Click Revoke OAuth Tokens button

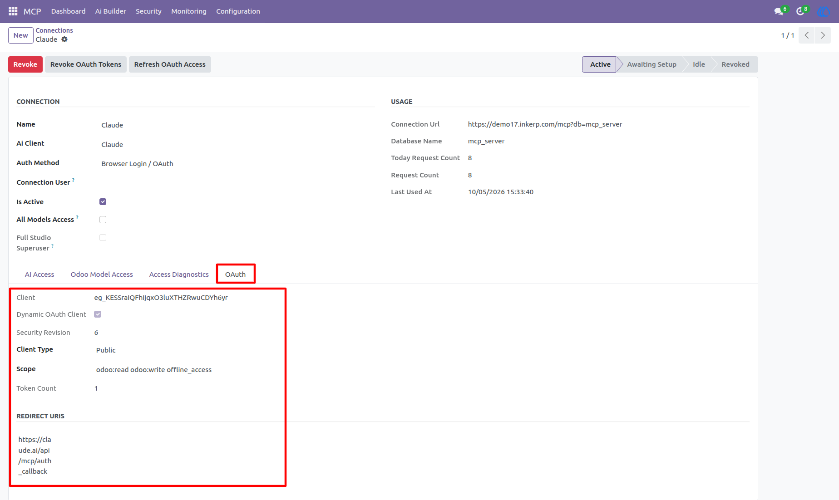pyautogui.click(x=86, y=64)
